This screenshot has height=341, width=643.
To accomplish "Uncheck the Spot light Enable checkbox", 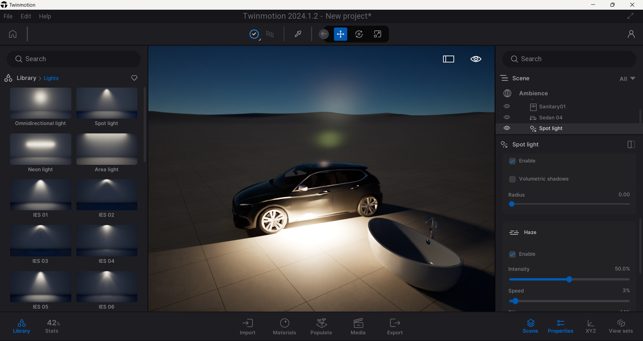I will tap(512, 161).
